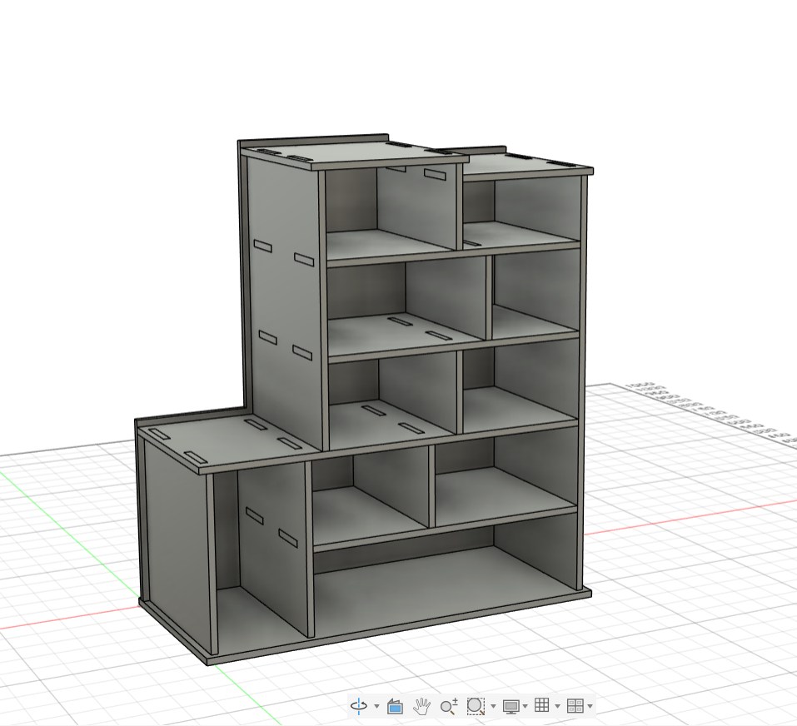Select the Orbit tool
The width and height of the screenshot is (797, 726).
(x=358, y=705)
